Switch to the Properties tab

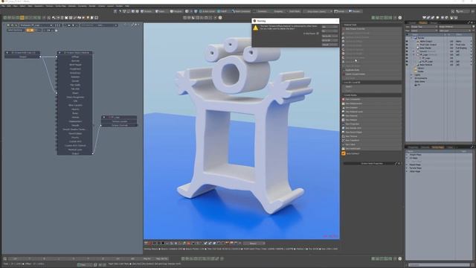click(414, 147)
